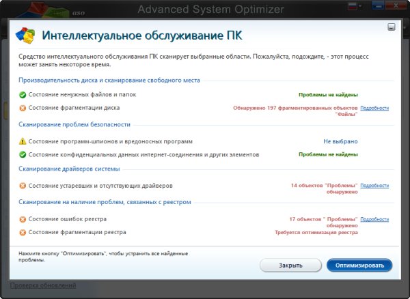Collapse dialog using small top-right corner button
Screen dimensions: 410x299
coord(391,27)
